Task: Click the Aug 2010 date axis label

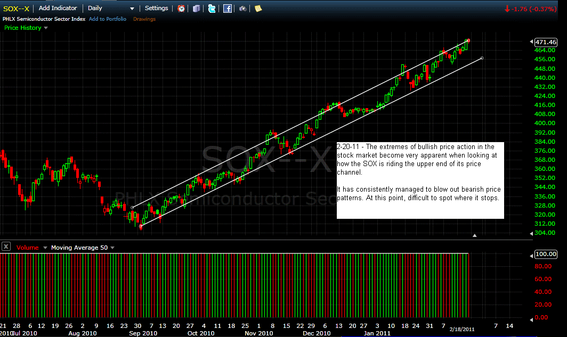Action: [x=83, y=333]
